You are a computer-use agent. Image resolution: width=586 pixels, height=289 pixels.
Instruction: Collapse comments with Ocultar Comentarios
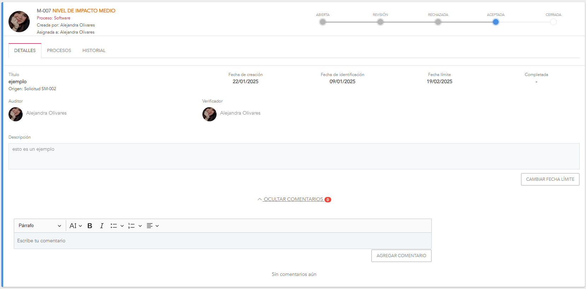coord(293,200)
